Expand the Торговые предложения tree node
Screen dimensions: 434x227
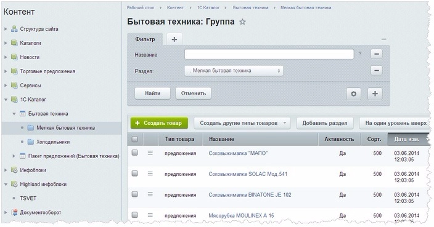6,71
